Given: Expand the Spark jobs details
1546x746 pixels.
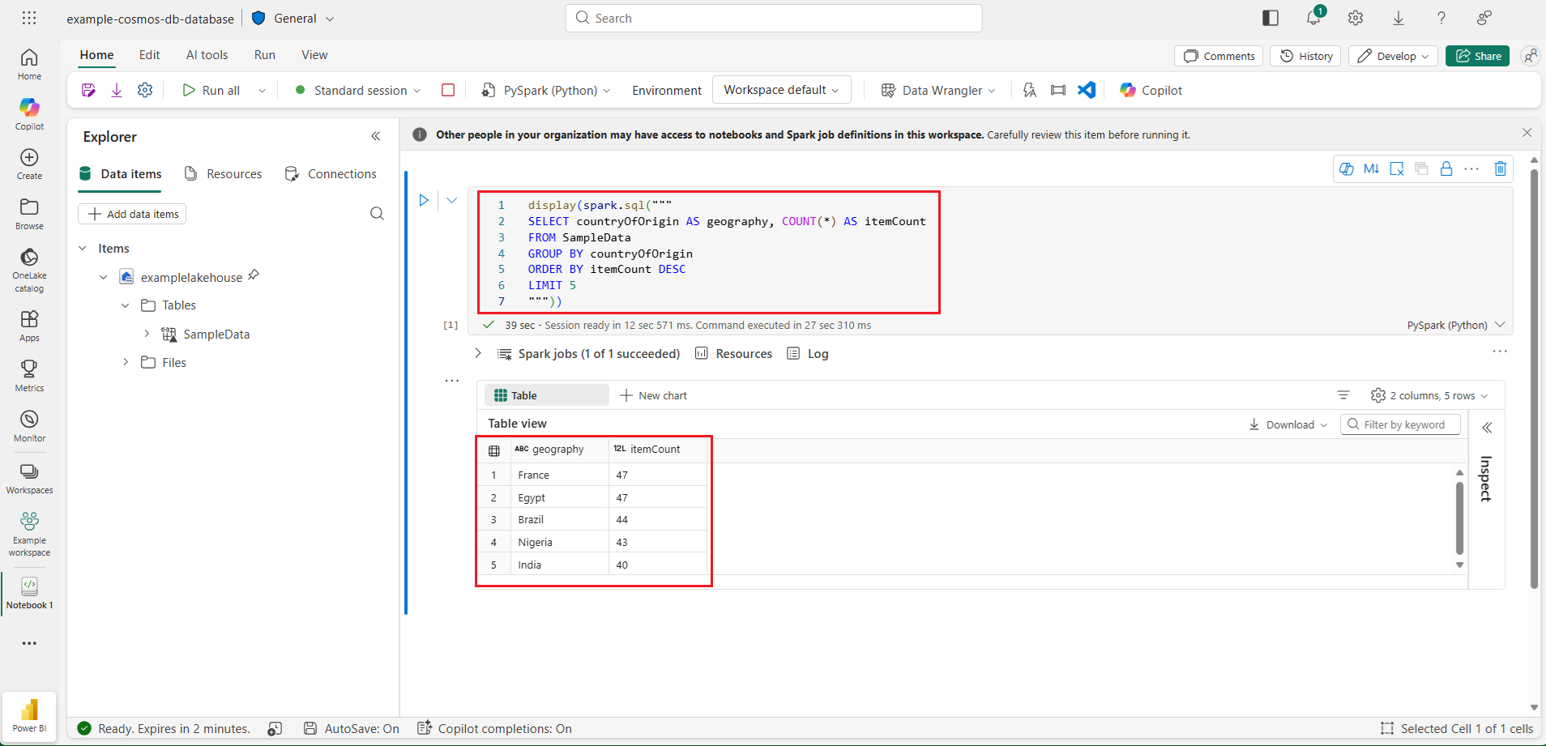Looking at the screenshot, I should click(x=478, y=353).
